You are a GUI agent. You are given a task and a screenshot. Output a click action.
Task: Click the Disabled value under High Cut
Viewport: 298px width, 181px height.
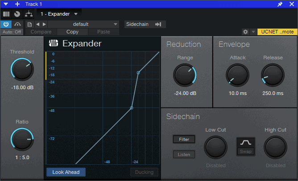(x=276, y=165)
